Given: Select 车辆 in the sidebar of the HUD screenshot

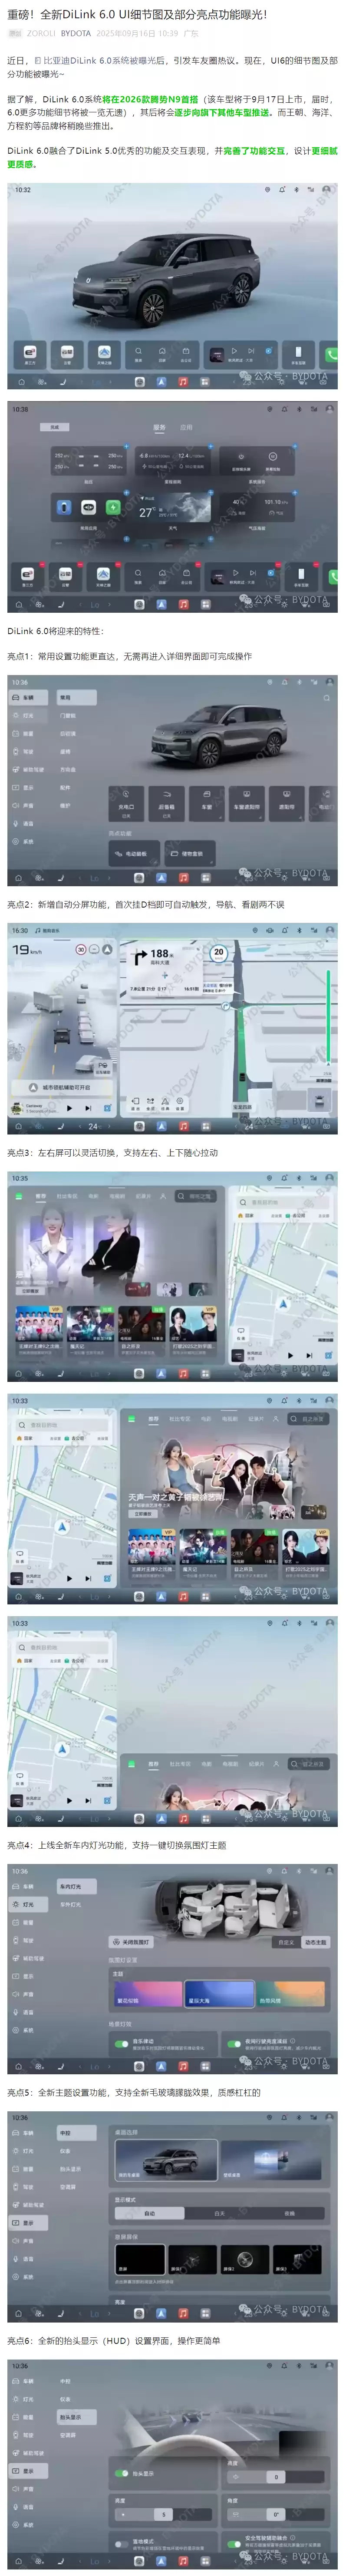Looking at the screenshot, I should tap(28, 2381).
